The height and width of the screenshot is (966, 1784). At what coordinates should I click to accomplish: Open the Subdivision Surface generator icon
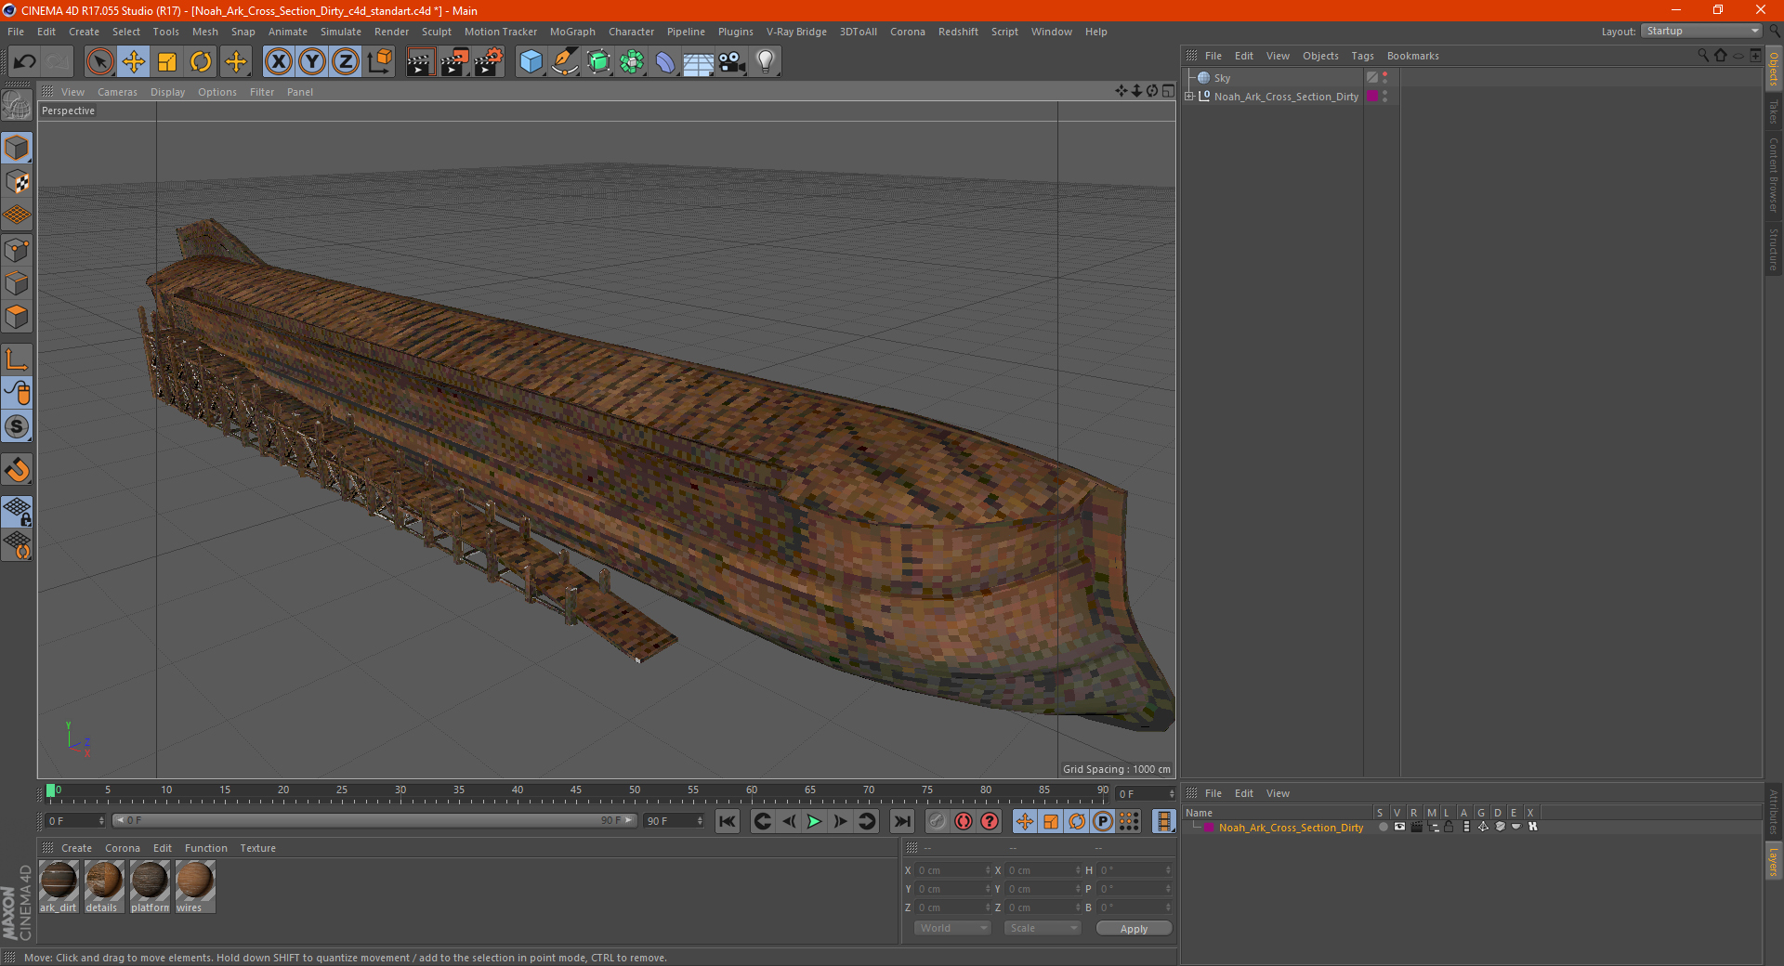pyautogui.click(x=598, y=62)
